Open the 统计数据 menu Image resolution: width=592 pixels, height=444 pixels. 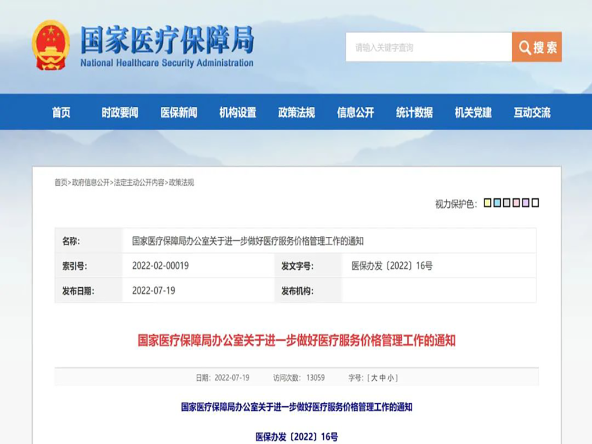tap(414, 112)
